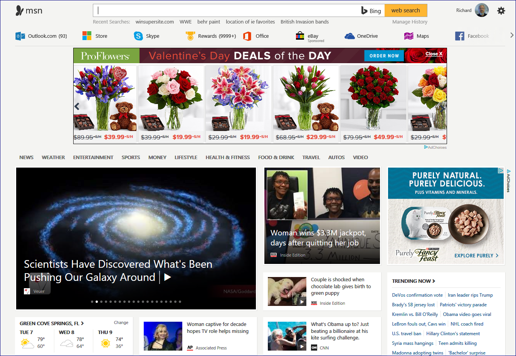The width and height of the screenshot is (516, 356).
Task: Launch Skype
Action: 146,36
